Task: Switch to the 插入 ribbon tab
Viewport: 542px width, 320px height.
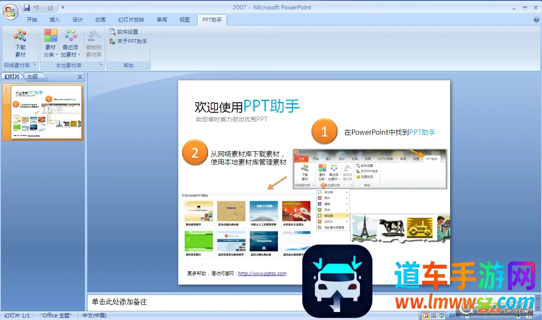Action: pyautogui.click(x=55, y=19)
